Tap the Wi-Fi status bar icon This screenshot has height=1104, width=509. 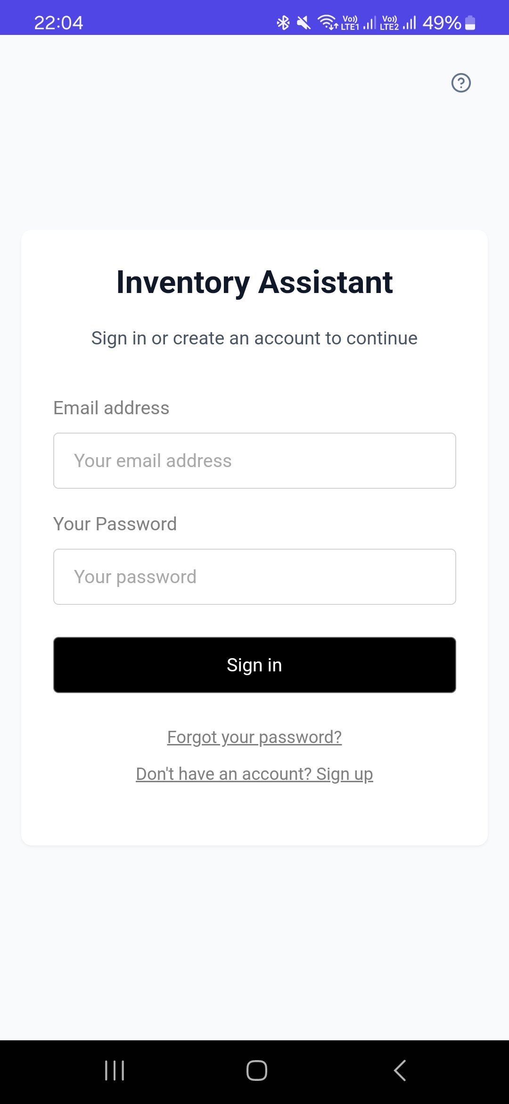pyautogui.click(x=327, y=23)
